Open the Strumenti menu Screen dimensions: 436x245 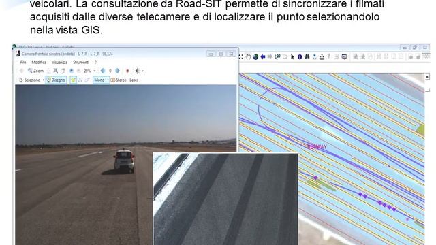click(x=81, y=62)
